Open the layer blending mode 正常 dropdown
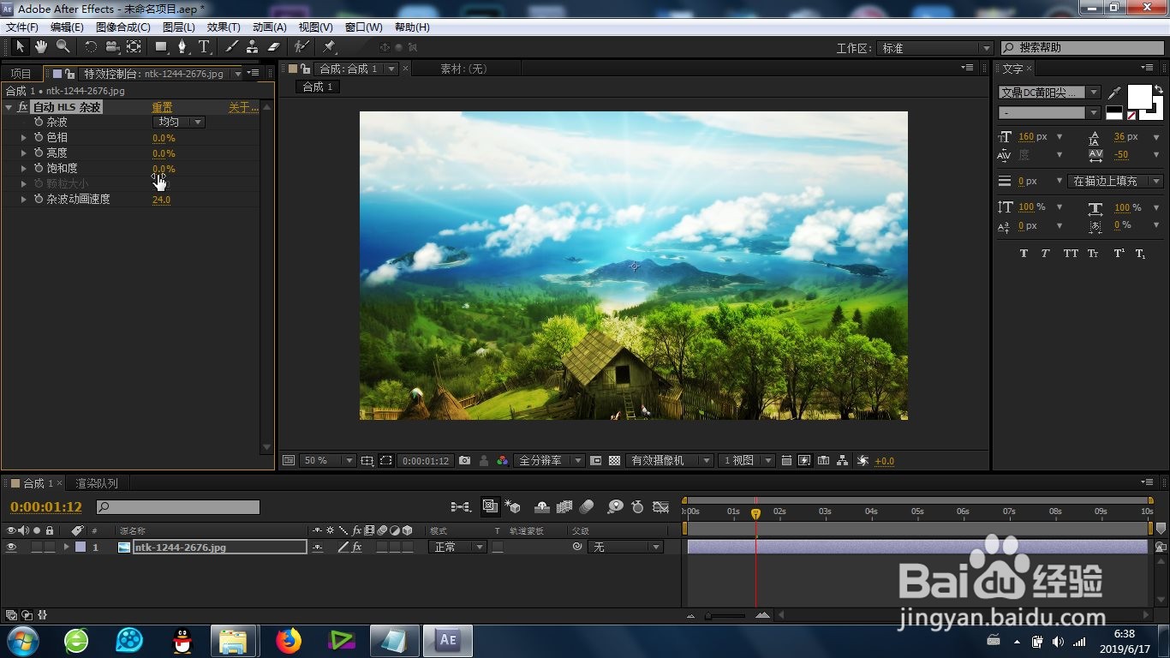 click(x=457, y=547)
